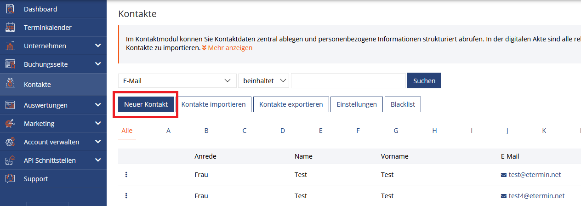Open row menu for test4@etermin.net

coord(126,196)
